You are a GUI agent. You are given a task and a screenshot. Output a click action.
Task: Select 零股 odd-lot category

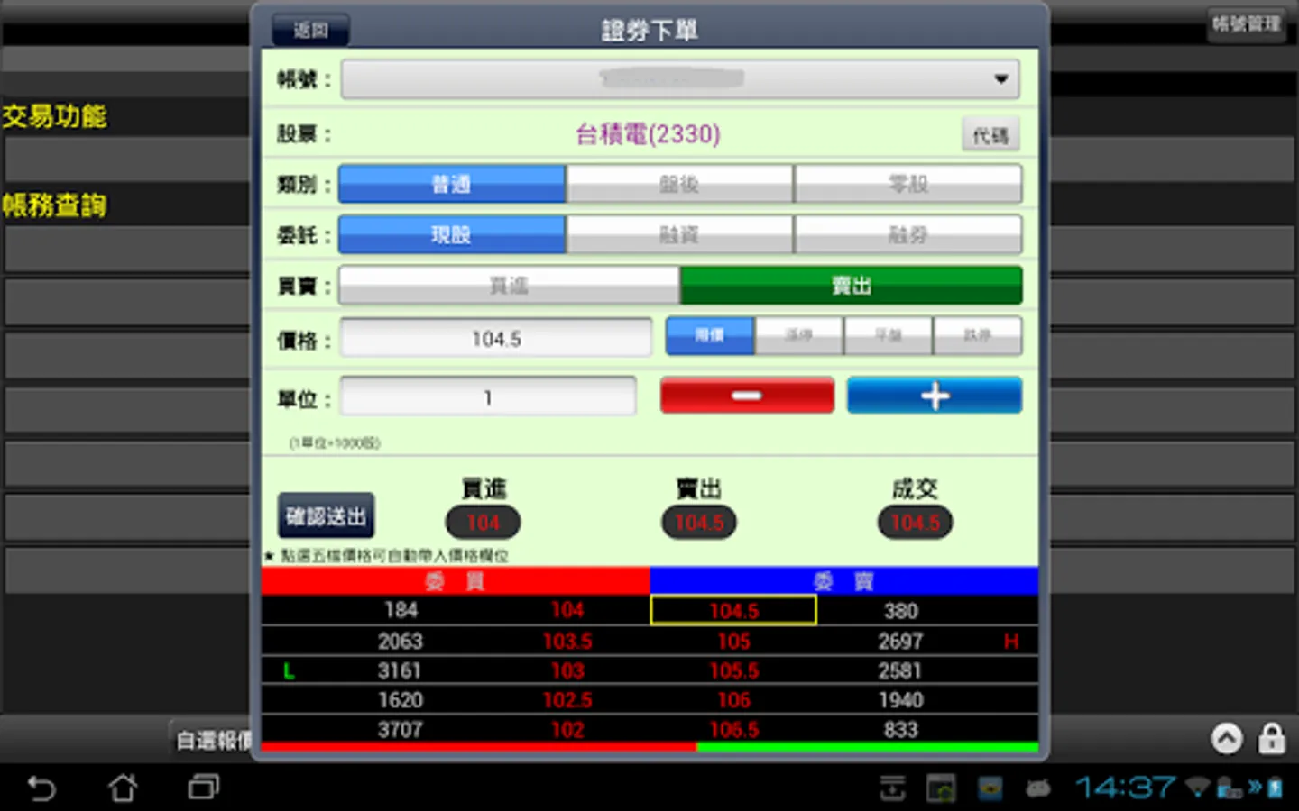(908, 184)
